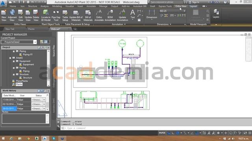This screenshot has height=141, width=252.
Task: Open the Source Files side tab
Action: click(x=54, y=51)
